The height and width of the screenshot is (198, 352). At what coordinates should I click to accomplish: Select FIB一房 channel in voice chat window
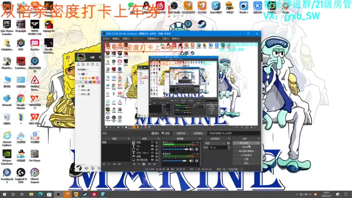85,90
